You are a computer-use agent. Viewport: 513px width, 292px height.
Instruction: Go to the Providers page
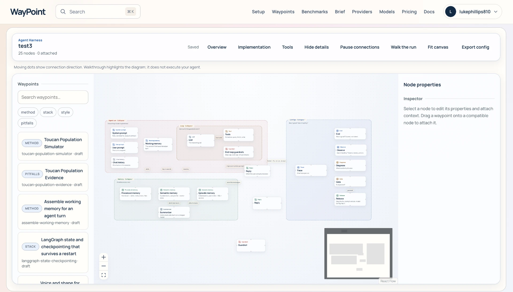click(362, 12)
